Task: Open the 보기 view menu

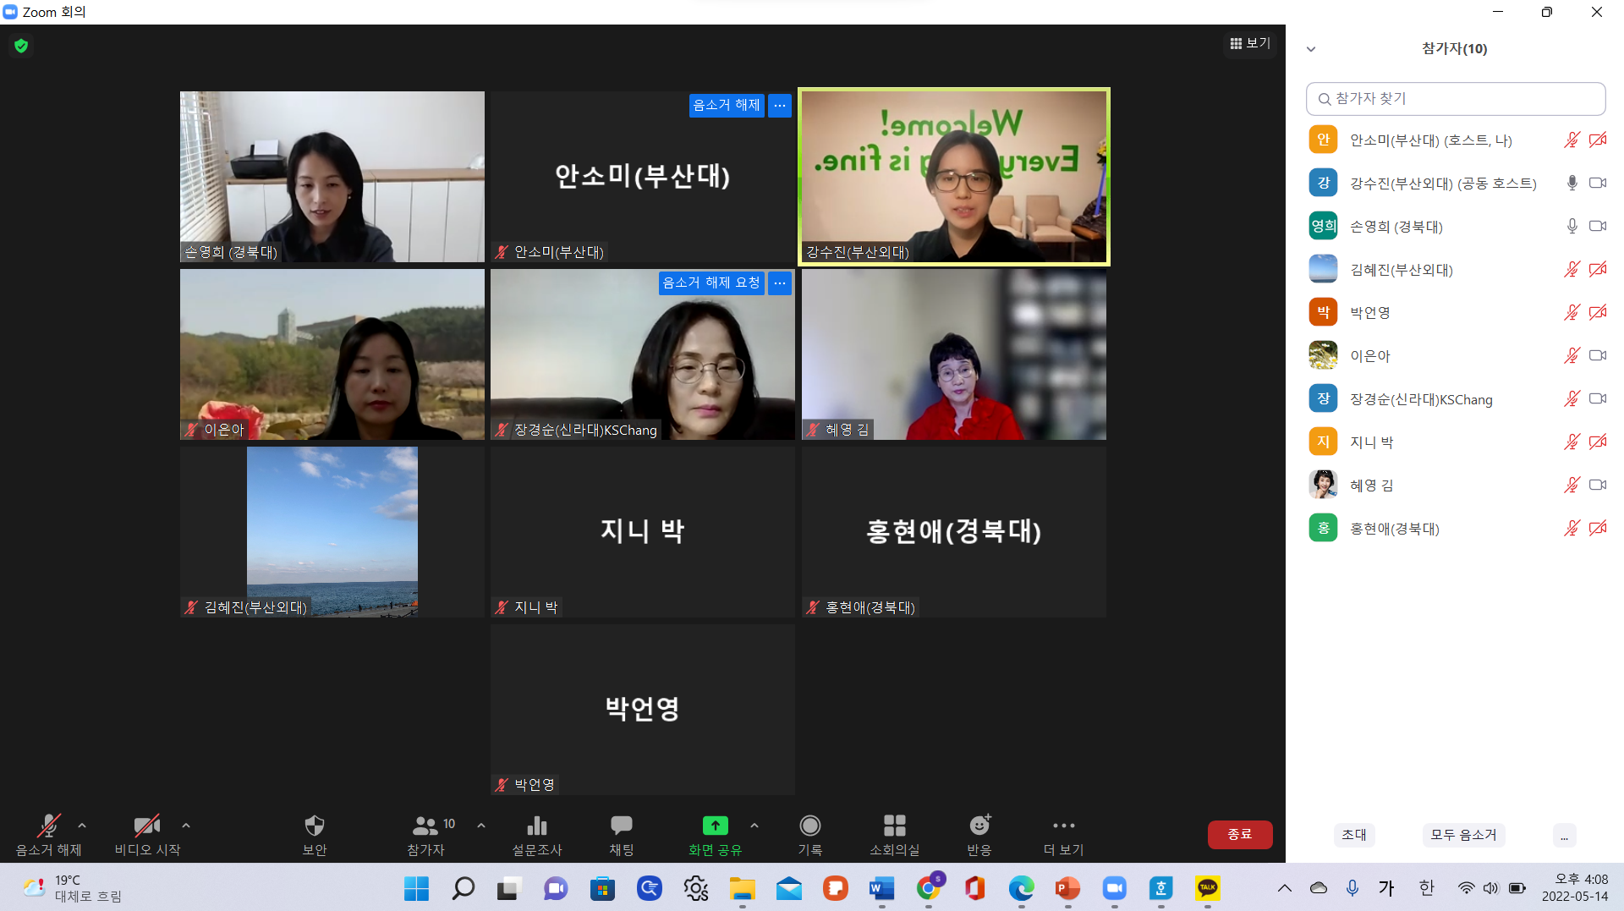Action: (x=1249, y=43)
